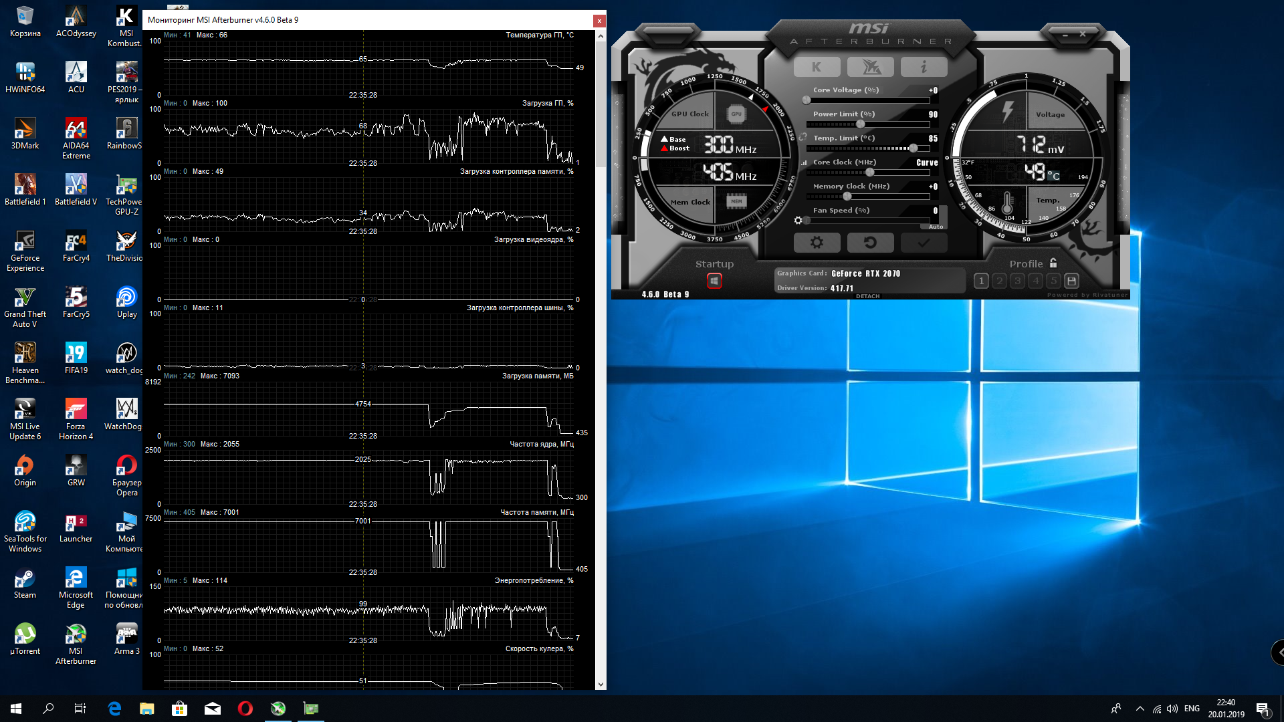Show hidden system tray icons chevron
Image resolution: width=1284 pixels, height=722 pixels.
click(x=1140, y=709)
